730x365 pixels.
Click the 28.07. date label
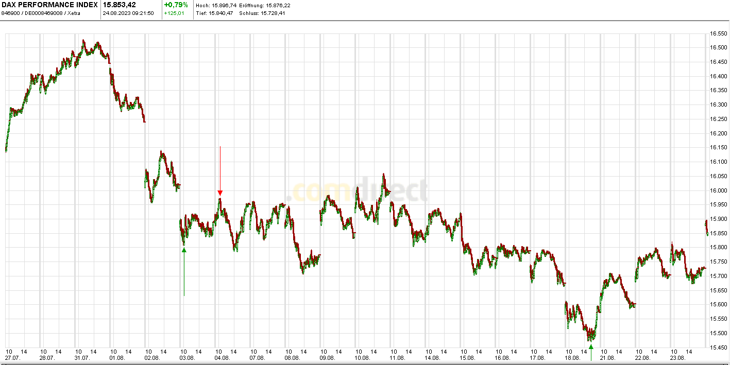click(47, 358)
